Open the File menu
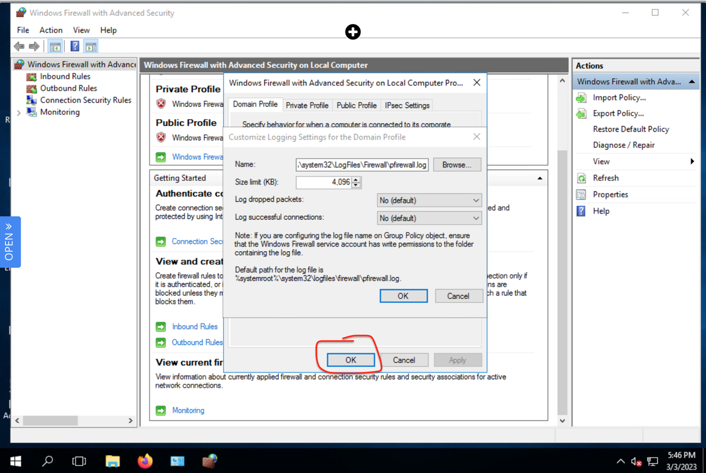Viewport: 706px width, 473px height. point(23,30)
